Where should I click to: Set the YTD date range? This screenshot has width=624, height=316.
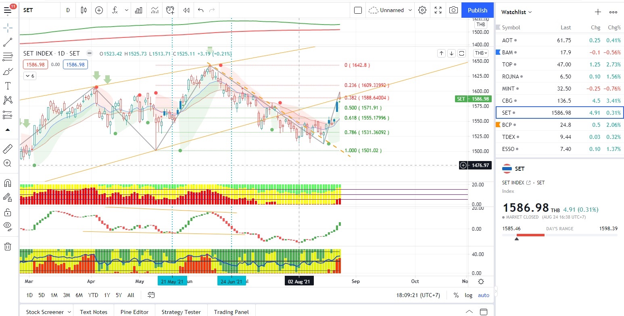[93, 295]
